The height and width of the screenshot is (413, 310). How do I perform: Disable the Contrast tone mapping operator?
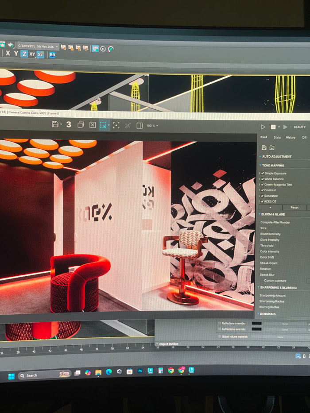click(263, 190)
